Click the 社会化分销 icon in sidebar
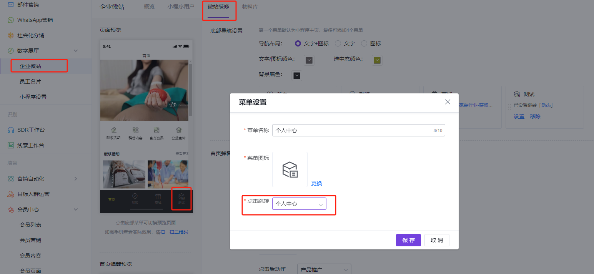 (x=11, y=35)
